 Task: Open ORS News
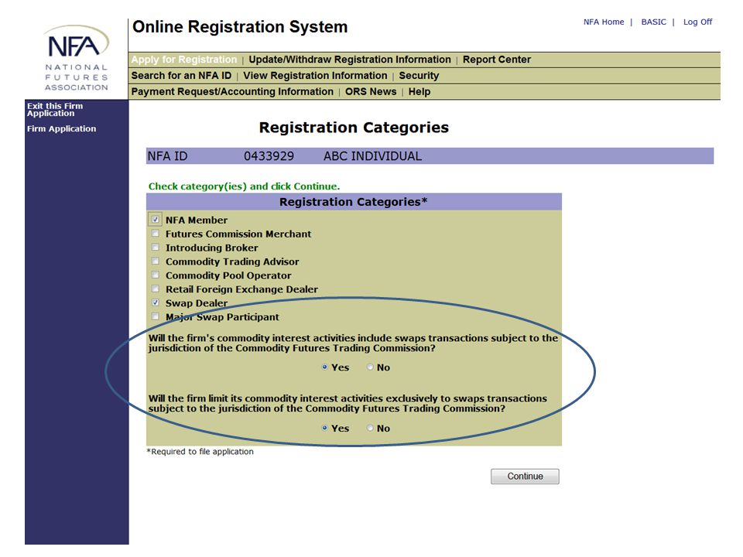click(x=371, y=92)
